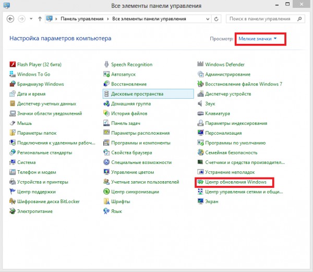313x272 pixels.
Task: Expand the chevron before Панель управления breadcrumb
Action: pos(56,19)
